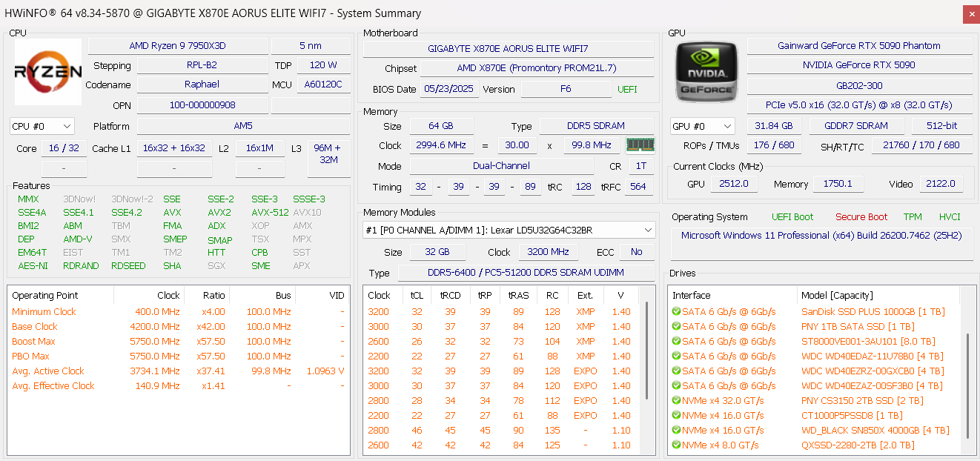Viewport: 980px width, 461px height.
Task: Click WD_BLACK SN850X 4000GB drive entry
Action: [x=875, y=430]
